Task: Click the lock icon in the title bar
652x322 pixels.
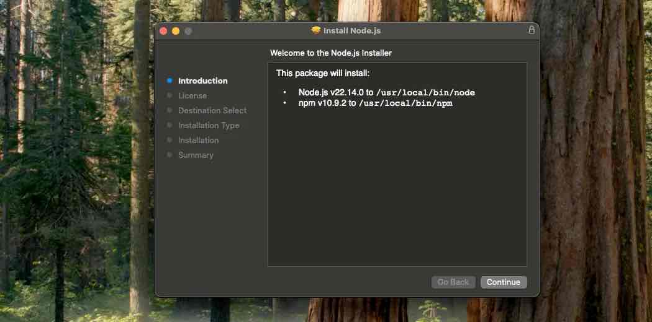Action: pos(532,30)
